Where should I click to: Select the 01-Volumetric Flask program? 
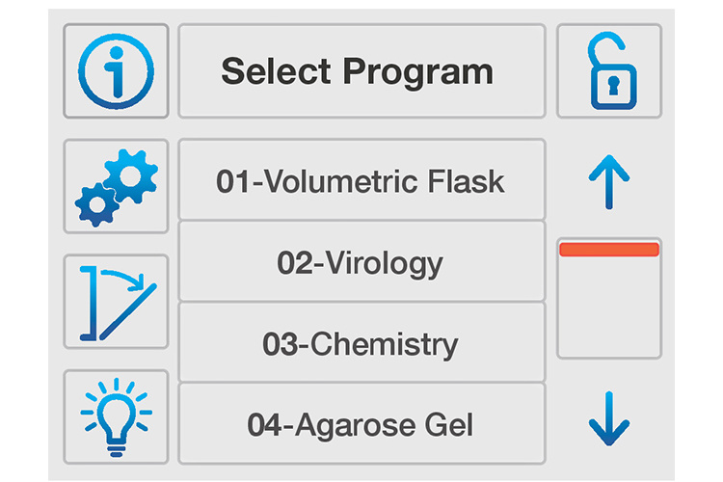(x=361, y=180)
